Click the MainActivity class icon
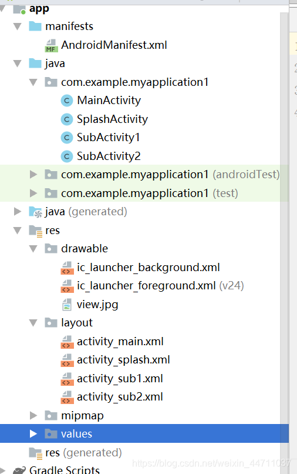 point(67,101)
